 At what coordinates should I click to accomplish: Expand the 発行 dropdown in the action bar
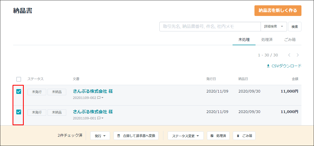100,136
